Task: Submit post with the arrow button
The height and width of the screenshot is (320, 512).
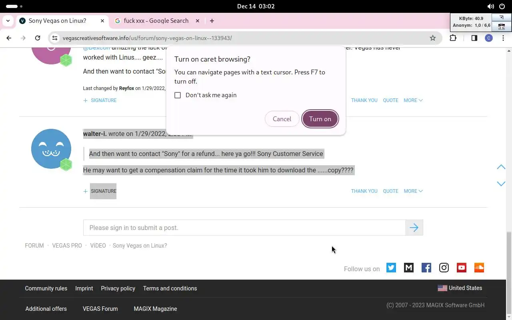Action: (x=414, y=228)
